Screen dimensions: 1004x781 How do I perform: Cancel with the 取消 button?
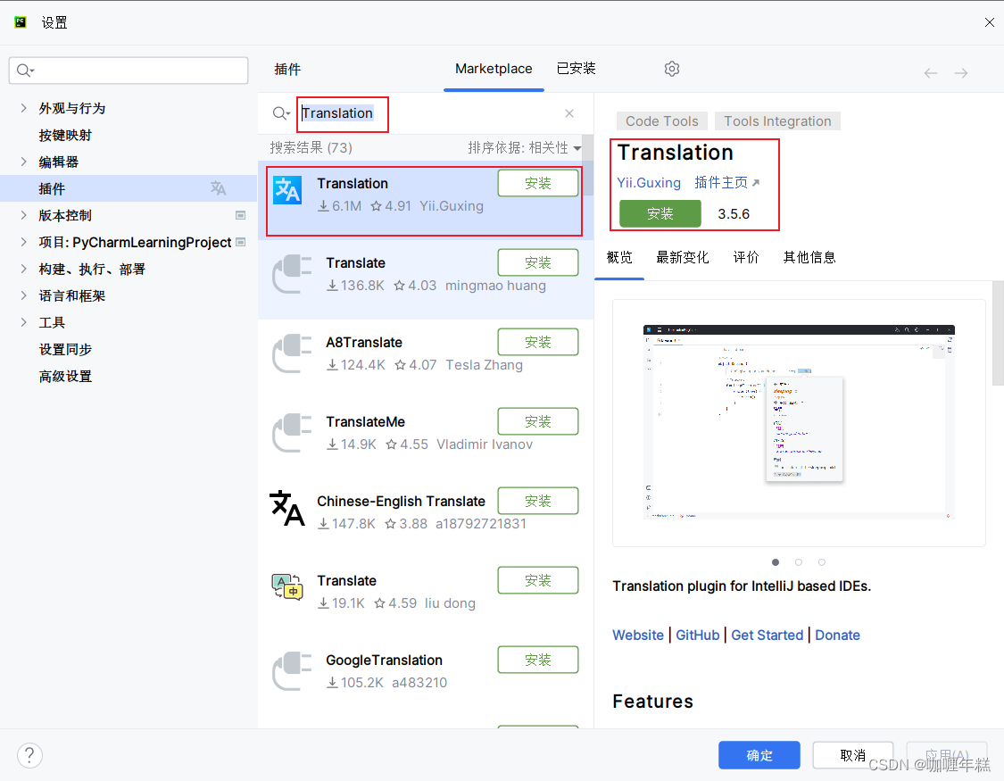853,755
